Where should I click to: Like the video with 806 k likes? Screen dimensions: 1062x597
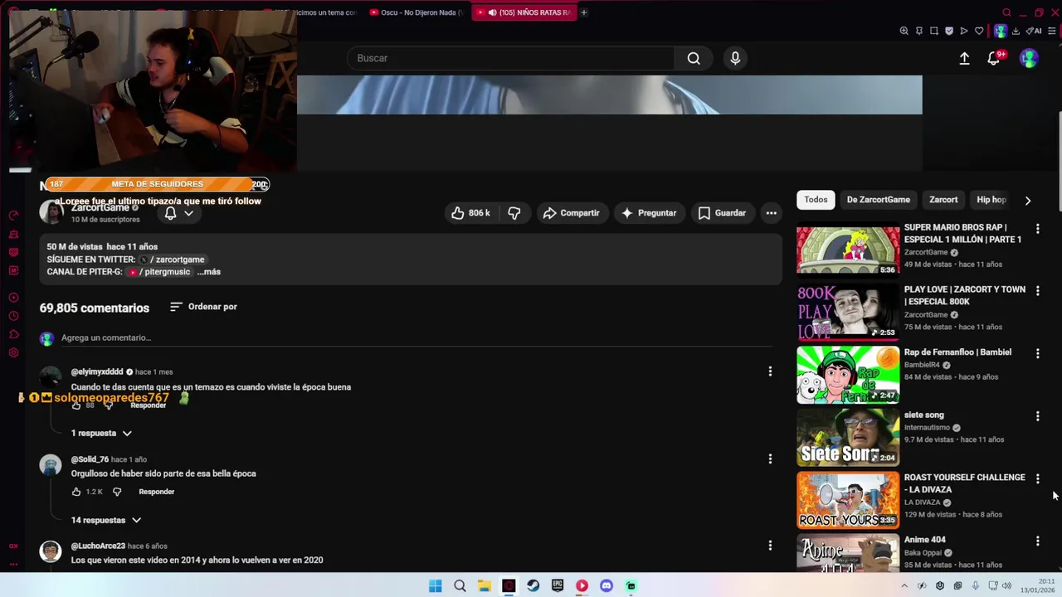tap(470, 213)
